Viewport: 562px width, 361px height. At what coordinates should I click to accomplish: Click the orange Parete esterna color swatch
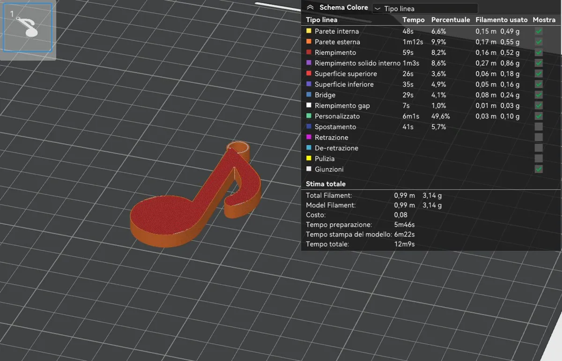pos(309,42)
